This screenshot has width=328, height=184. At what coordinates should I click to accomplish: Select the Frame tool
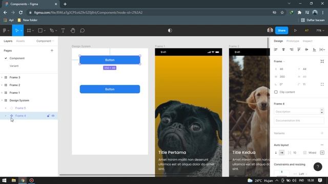point(29,31)
